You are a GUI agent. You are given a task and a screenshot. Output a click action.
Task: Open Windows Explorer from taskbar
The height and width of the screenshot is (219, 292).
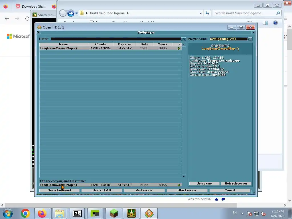(x=60, y=213)
